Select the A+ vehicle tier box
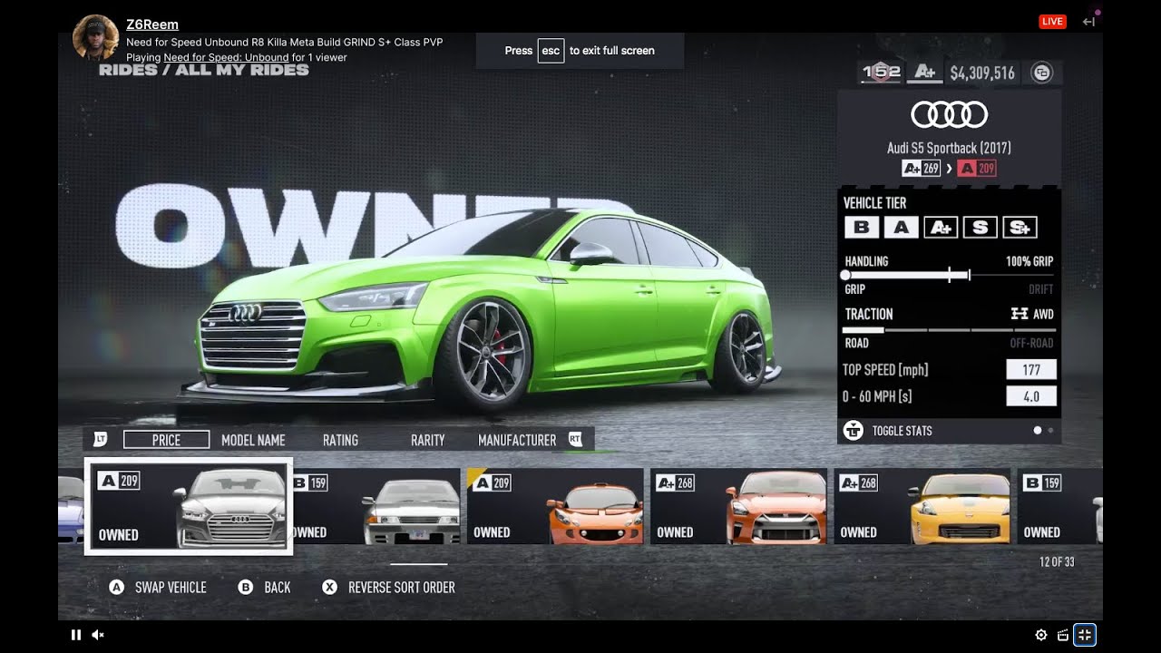The width and height of the screenshot is (1161, 653). (x=941, y=228)
